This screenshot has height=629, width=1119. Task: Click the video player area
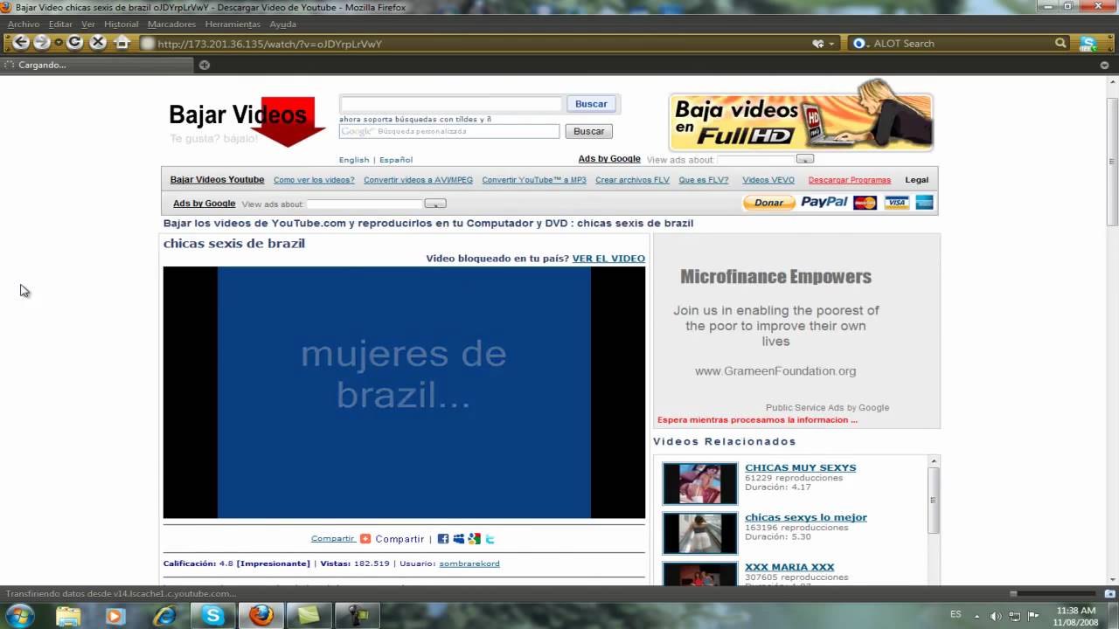pos(404,392)
